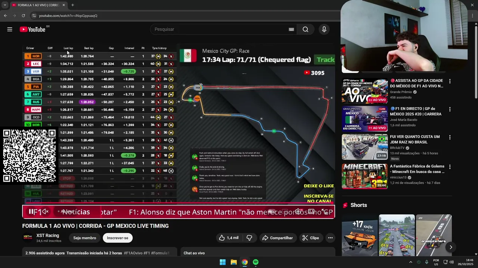478x268 pixels.
Task: Unmute the video player audio
Action: tap(45, 211)
